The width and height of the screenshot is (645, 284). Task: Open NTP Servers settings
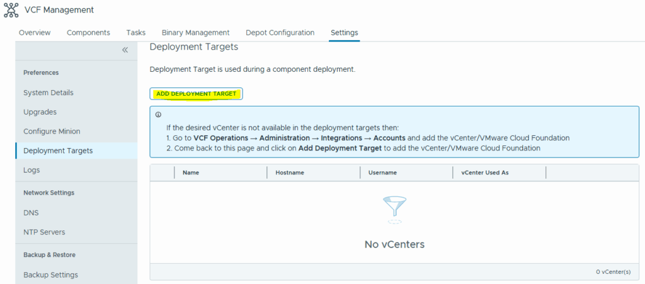44,232
